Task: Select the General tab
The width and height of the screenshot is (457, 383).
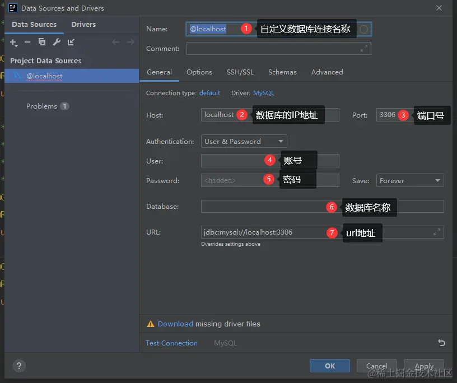Action: click(x=159, y=72)
